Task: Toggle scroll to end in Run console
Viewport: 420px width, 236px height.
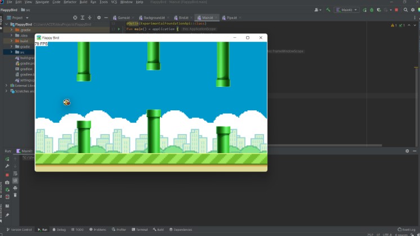Action: pos(15,181)
